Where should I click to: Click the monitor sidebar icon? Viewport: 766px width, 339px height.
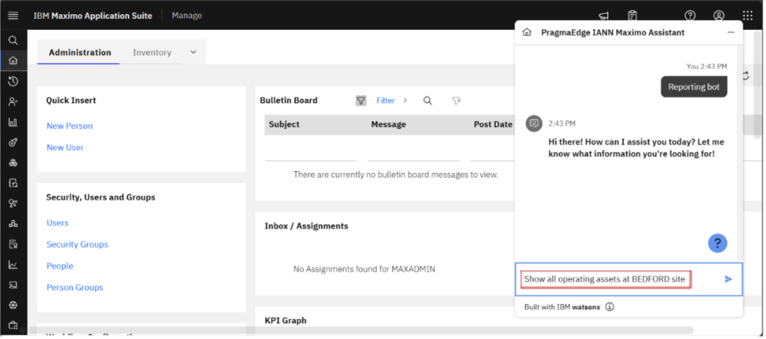click(x=13, y=284)
